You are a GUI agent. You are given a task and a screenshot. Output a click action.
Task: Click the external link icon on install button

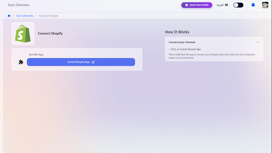coord(93,62)
